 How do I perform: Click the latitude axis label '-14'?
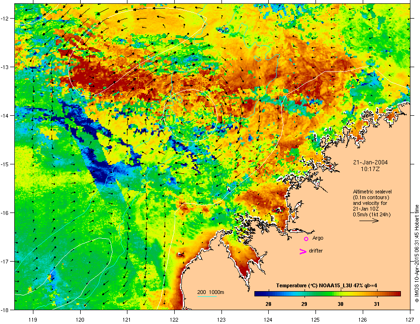click(x=6, y=115)
